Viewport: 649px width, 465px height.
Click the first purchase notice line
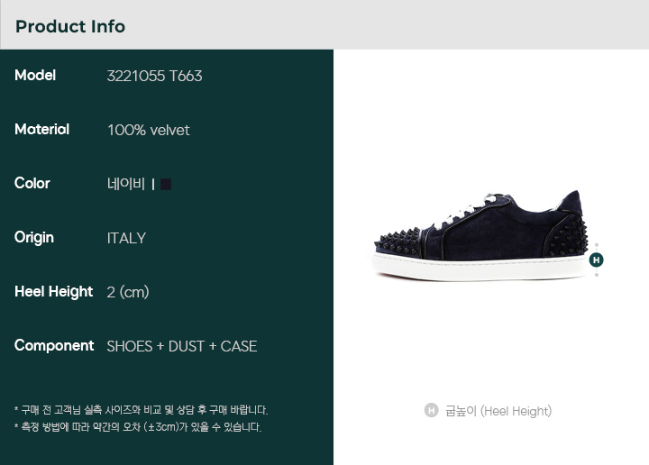pyautogui.click(x=142, y=410)
